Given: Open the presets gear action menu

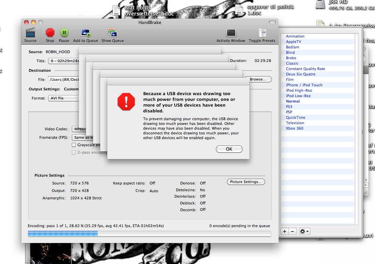Looking at the screenshot, I should tap(305, 231).
